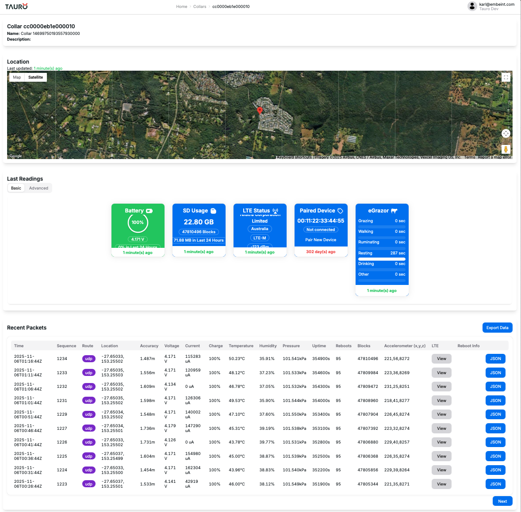Click the Street View pegman icon
Viewport: 521px width, 512px height.
pos(506,149)
